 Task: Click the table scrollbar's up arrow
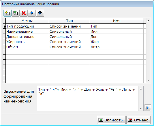coord(148,21)
